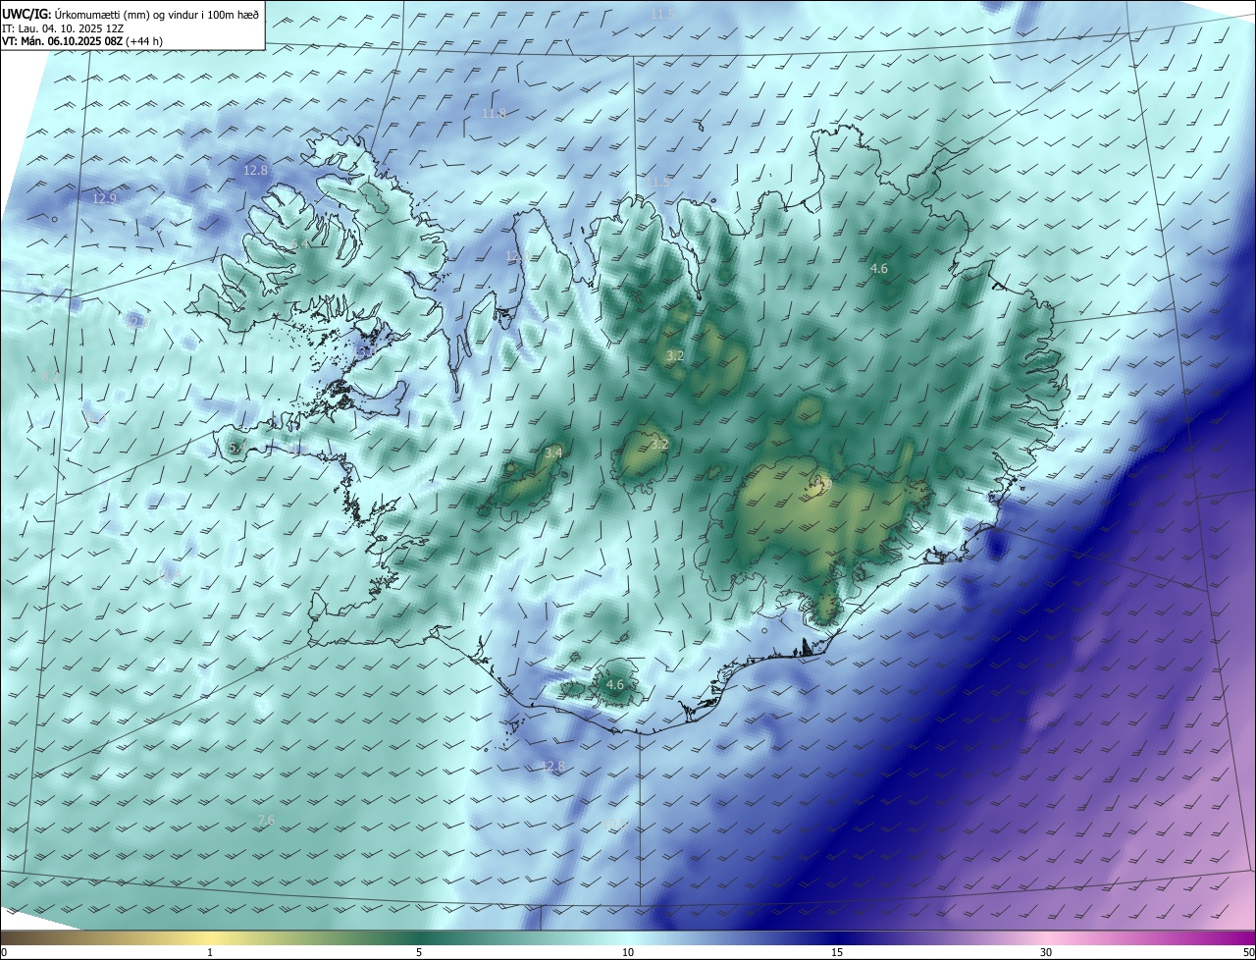The height and width of the screenshot is (960, 1256).
Task: Click the 12.8 label south of the coast
Action: (x=553, y=766)
